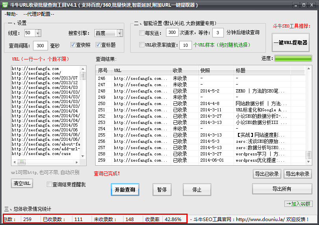
Task: Click 导出未收录 button
Action: click(298, 174)
